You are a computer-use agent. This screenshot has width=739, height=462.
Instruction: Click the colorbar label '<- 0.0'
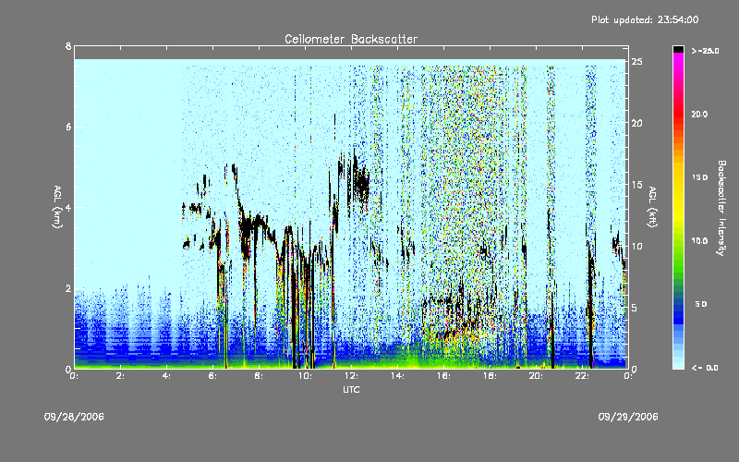(x=705, y=368)
